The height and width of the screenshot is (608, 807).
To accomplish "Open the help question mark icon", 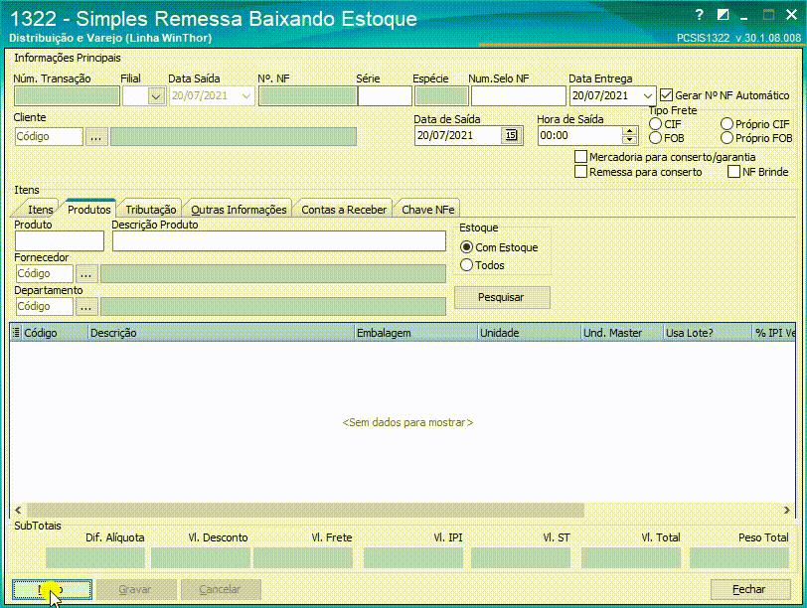I will pyautogui.click(x=699, y=16).
